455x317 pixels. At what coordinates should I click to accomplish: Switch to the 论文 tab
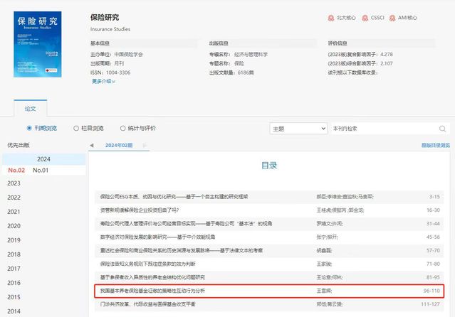point(30,109)
